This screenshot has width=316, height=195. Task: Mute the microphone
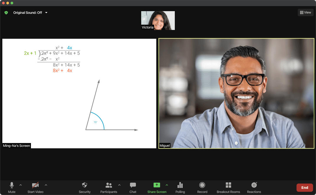click(12, 188)
